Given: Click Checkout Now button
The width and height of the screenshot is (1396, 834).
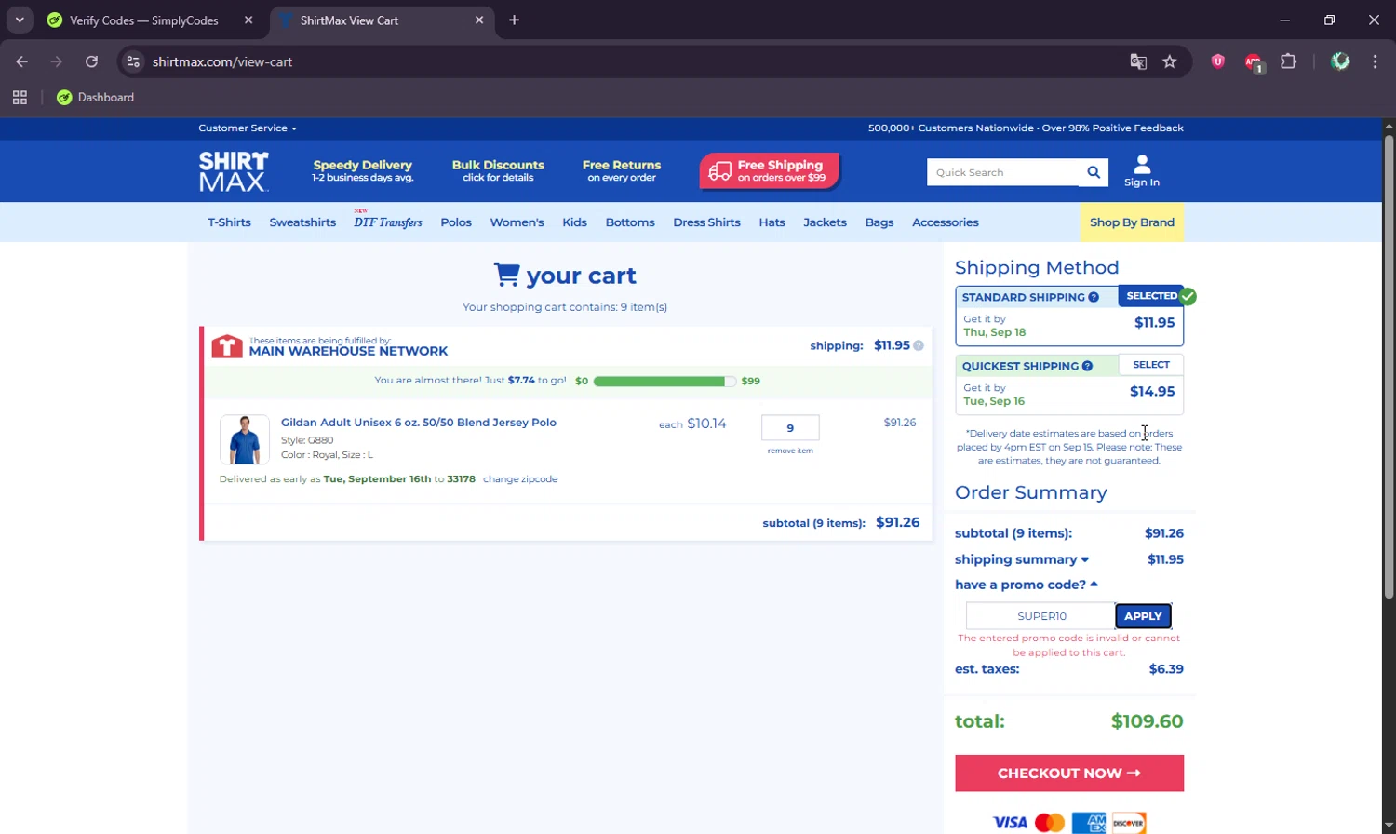Looking at the screenshot, I should tap(1069, 773).
